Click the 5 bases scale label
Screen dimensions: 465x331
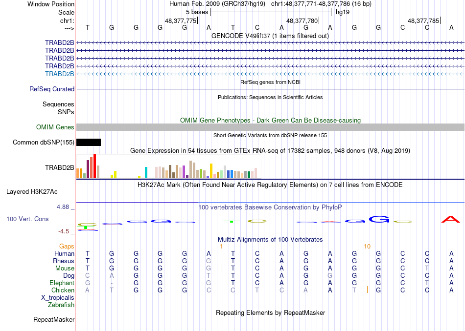click(x=197, y=12)
